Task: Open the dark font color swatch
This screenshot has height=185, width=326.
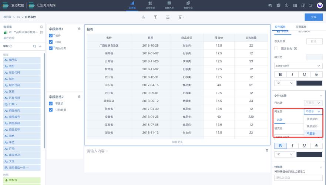Action: click(309, 83)
